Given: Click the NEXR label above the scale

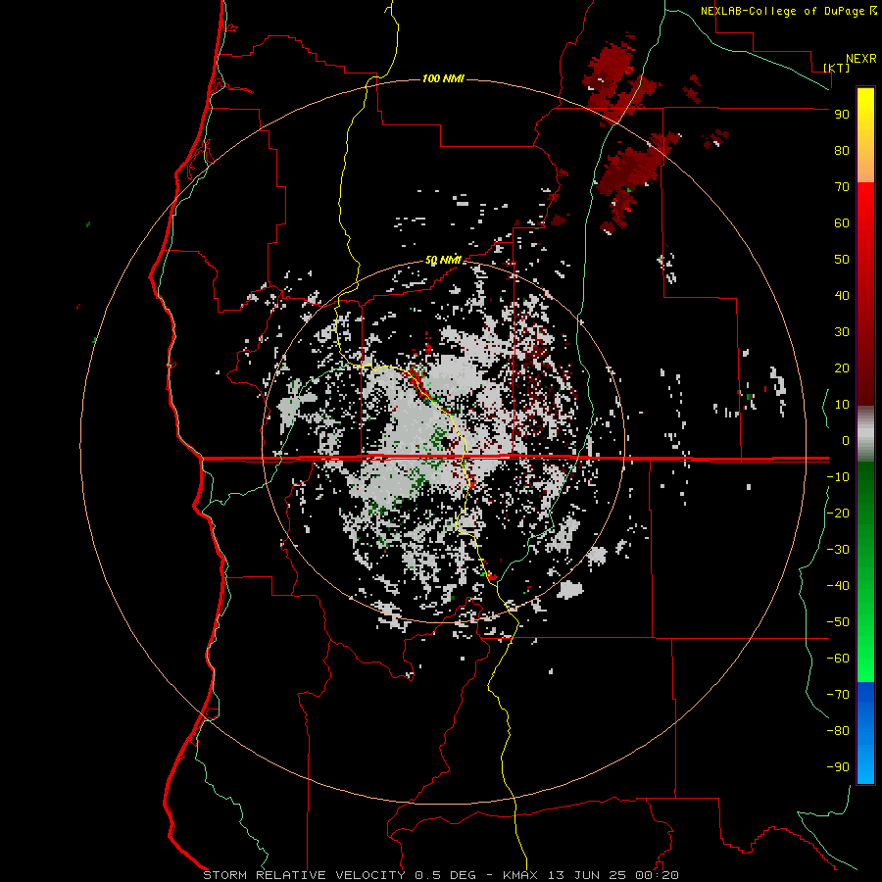Looking at the screenshot, I should pyautogui.click(x=861, y=59).
